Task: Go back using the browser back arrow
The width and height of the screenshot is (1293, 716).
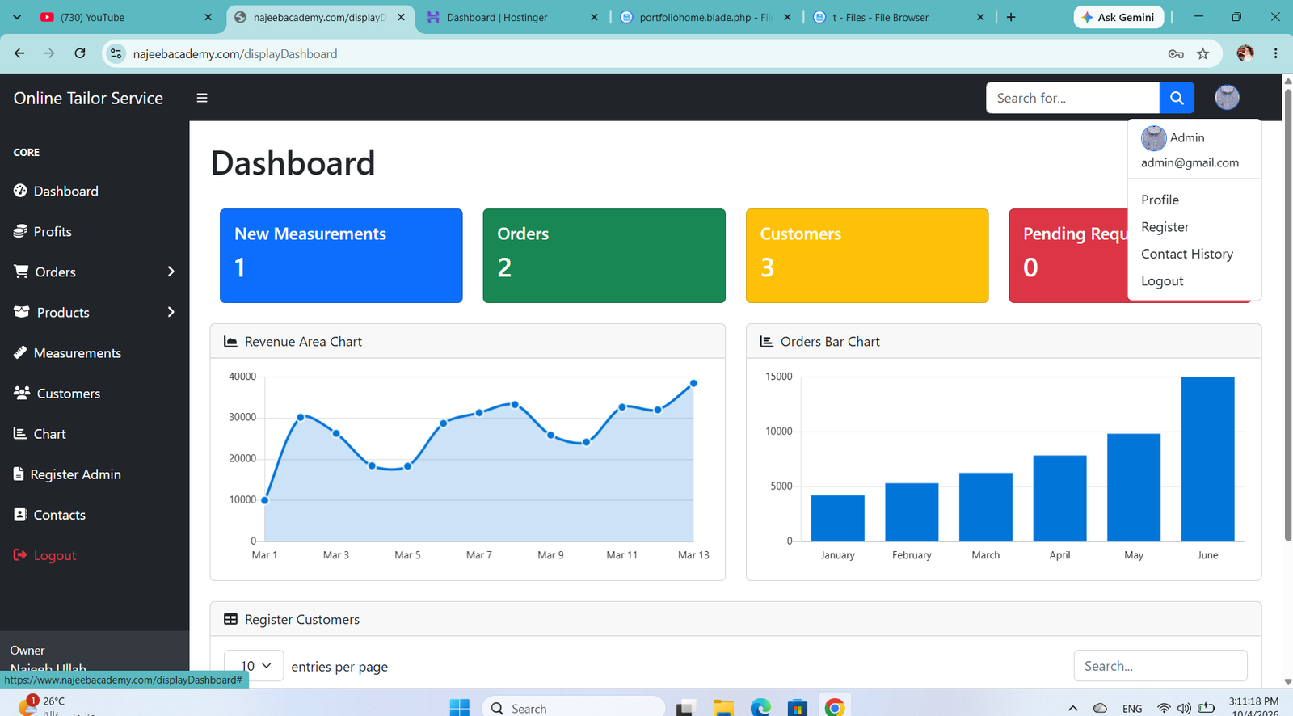Action: 19,53
